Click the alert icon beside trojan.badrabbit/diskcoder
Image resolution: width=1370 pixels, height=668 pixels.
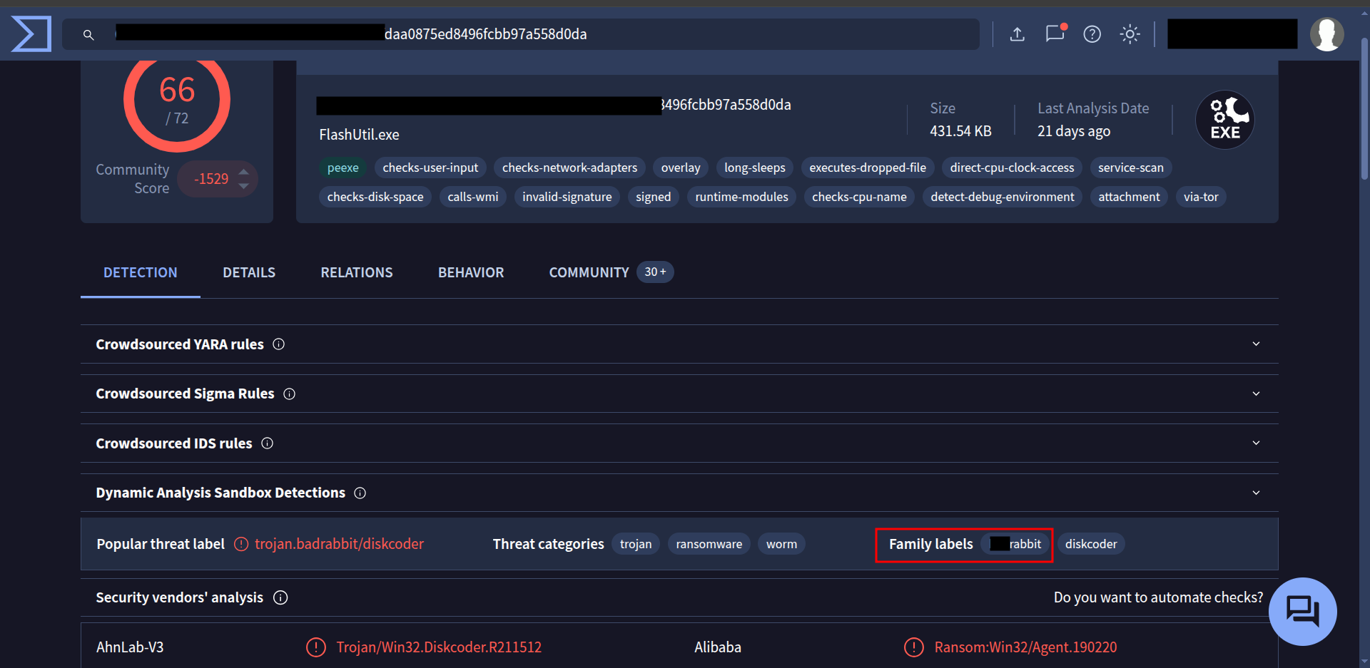240,543
